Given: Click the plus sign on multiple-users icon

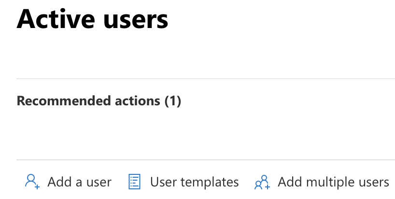Looking at the screenshot, I should point(268,187).
